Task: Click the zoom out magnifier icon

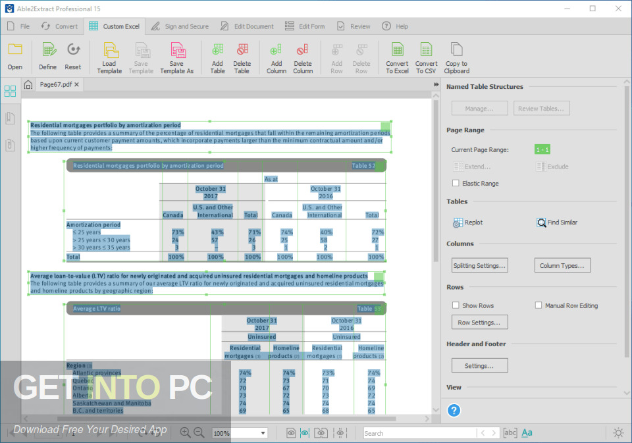Action: point(199,432)
